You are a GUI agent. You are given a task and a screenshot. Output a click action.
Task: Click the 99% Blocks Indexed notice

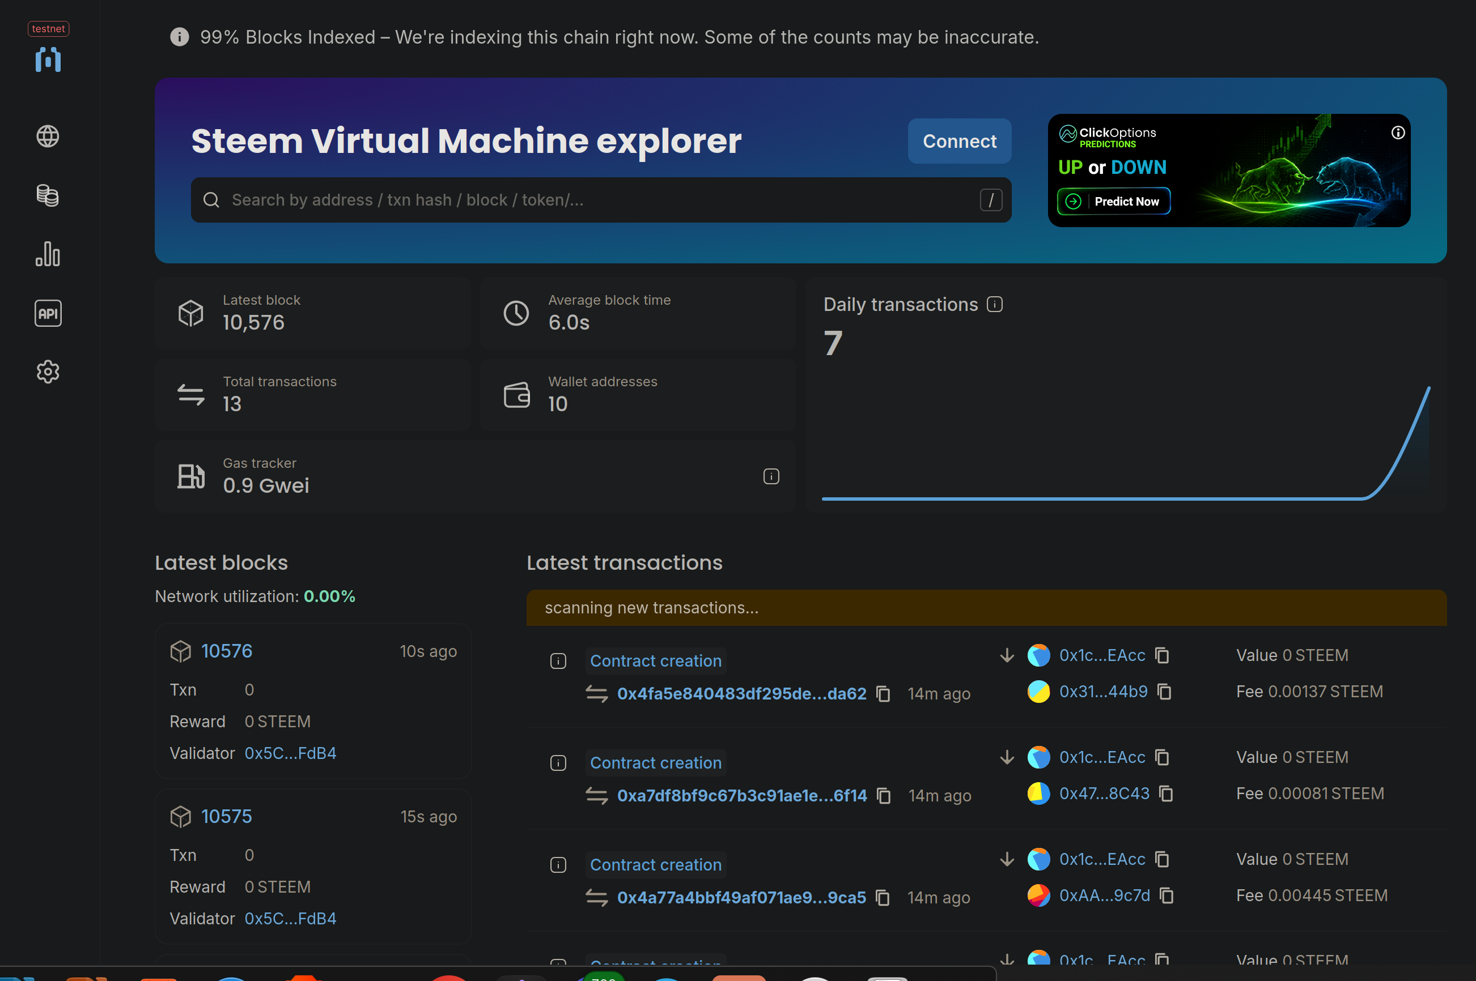[619, 37]
